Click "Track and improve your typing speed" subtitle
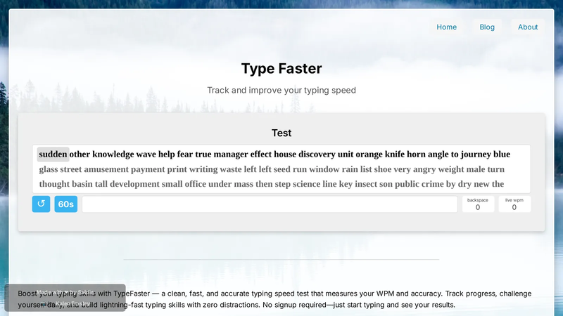Image resolution: width=563 pixels, height=316 pixels. (281, 90)
